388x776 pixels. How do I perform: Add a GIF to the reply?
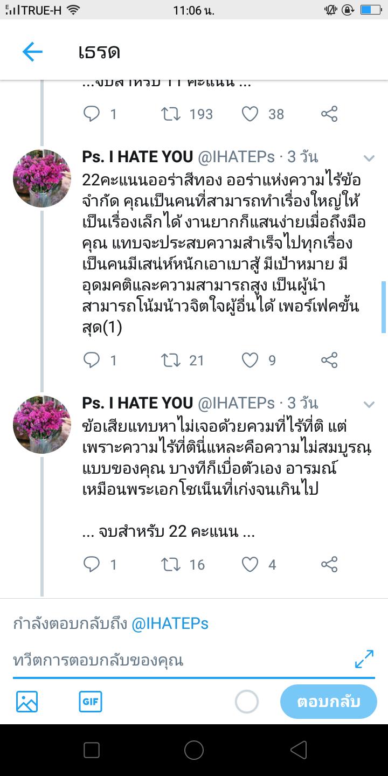[91, 702]
